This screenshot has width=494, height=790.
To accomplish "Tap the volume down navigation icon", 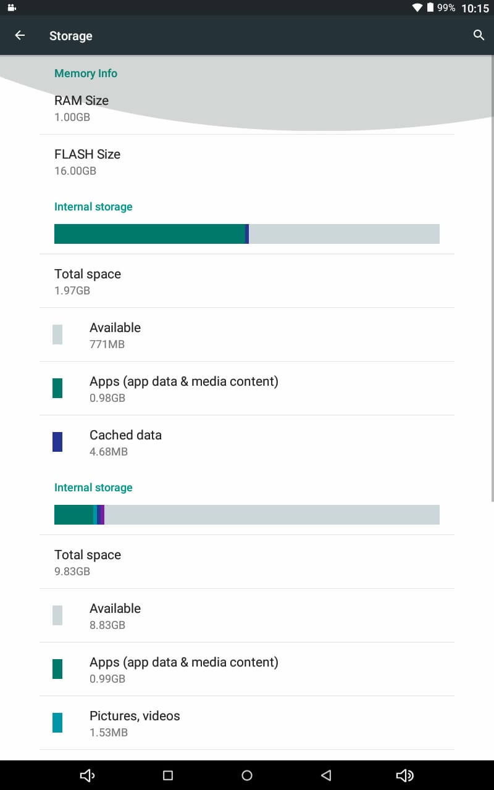I will [x=88, y=775].
